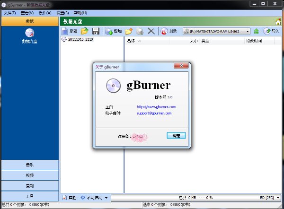Expand the bootable (不可启动) dropdown arrow
This screenshot has width=284, height=209.
coord(106,198)
